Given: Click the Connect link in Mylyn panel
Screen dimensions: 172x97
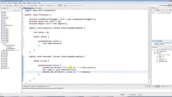Looking at the screenshot, I should click(156, 43).
